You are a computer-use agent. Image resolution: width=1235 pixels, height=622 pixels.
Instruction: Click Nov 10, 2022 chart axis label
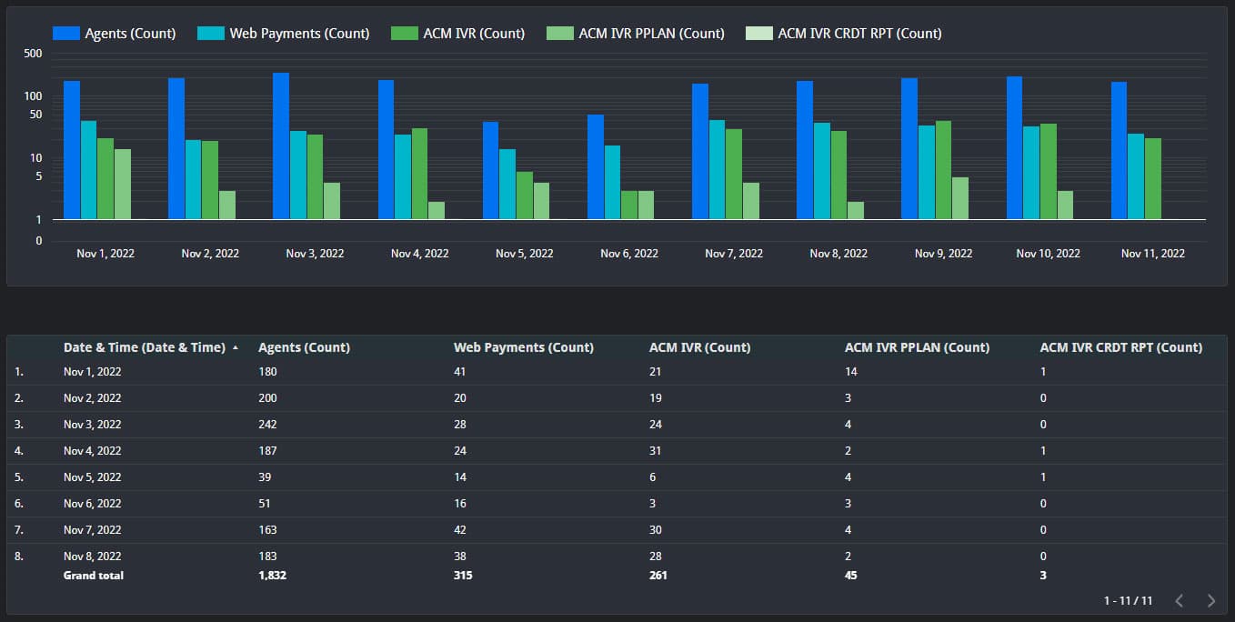pyautogui.click(x=1048, y=254)
